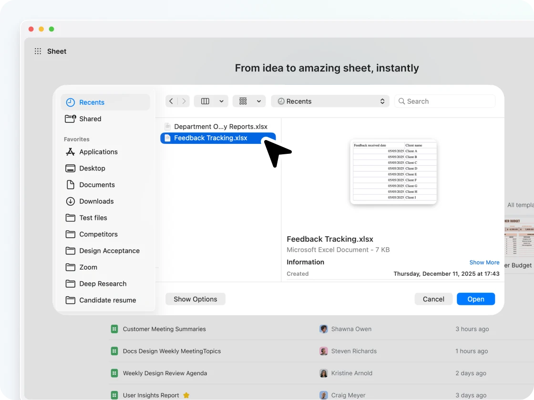Select Shared in the sidebar
Image resolution: width=534 pixels, height=400 pixels.
(90, 119)
